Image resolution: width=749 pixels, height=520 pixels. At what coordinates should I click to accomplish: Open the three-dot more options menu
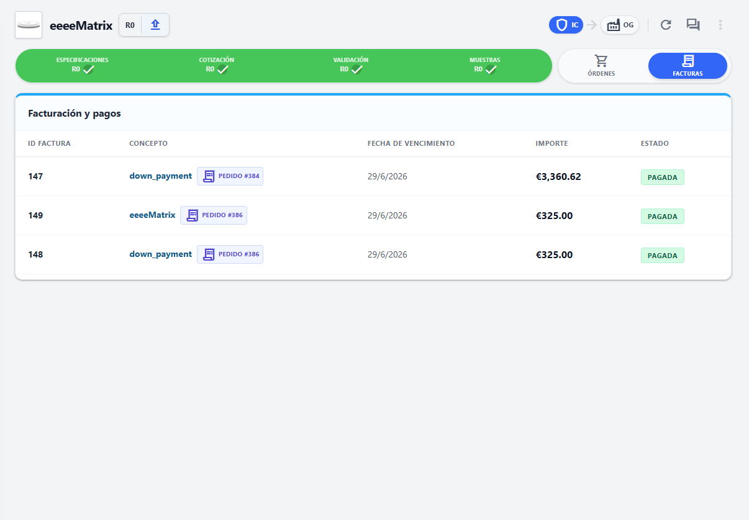720,25
